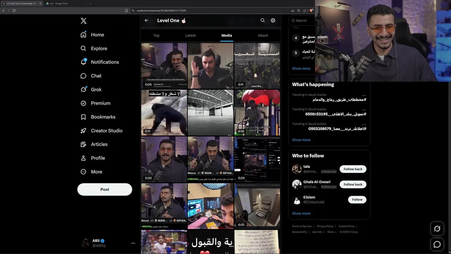The width and height of the screenshot is (451, 254).
Task: Open the More sidebar menu
Action: pos(91,172)
